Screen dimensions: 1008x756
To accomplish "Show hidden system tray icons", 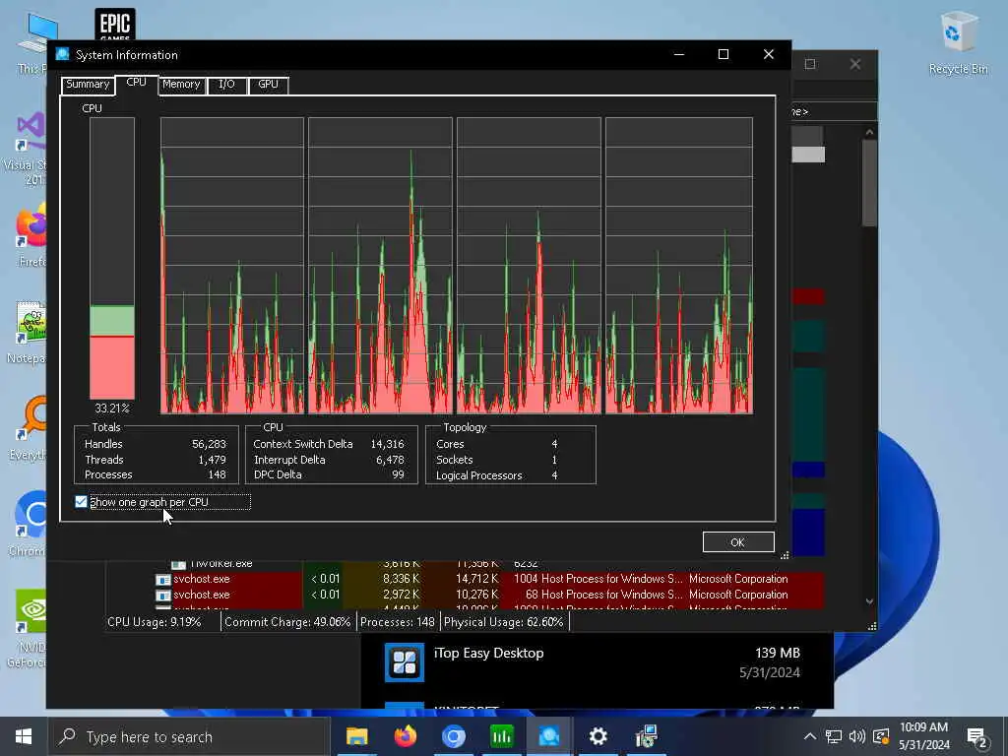I will [x=810, y=736].
